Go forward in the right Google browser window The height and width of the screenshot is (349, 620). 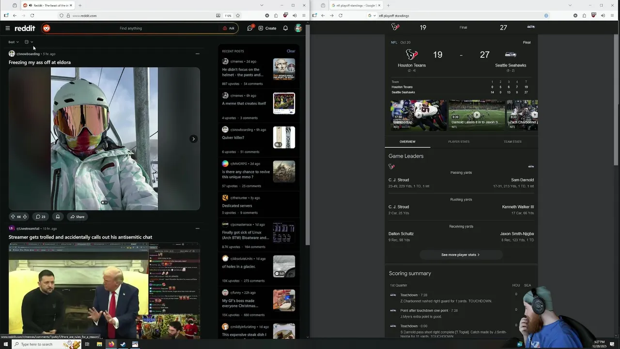click(332, 16)
